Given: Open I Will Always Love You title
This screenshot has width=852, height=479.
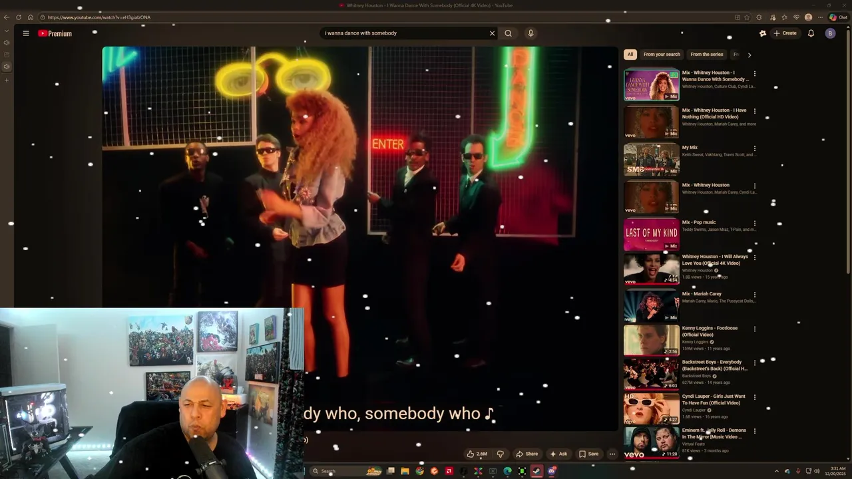Looking at the screenshot, I should click(715, 259).
